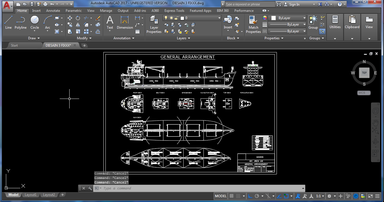Image resolution: width=384 pixels, height=202 pixels.
Task: Toggle snap mode in the status bar
Action: [231, 196]
